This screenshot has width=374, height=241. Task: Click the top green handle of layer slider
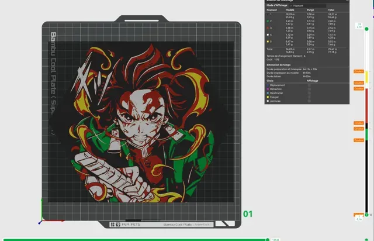[366, 29]
